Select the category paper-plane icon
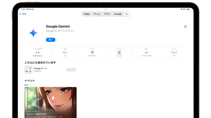The height and width of the screenshot is (118, 211). pos(92,52)
